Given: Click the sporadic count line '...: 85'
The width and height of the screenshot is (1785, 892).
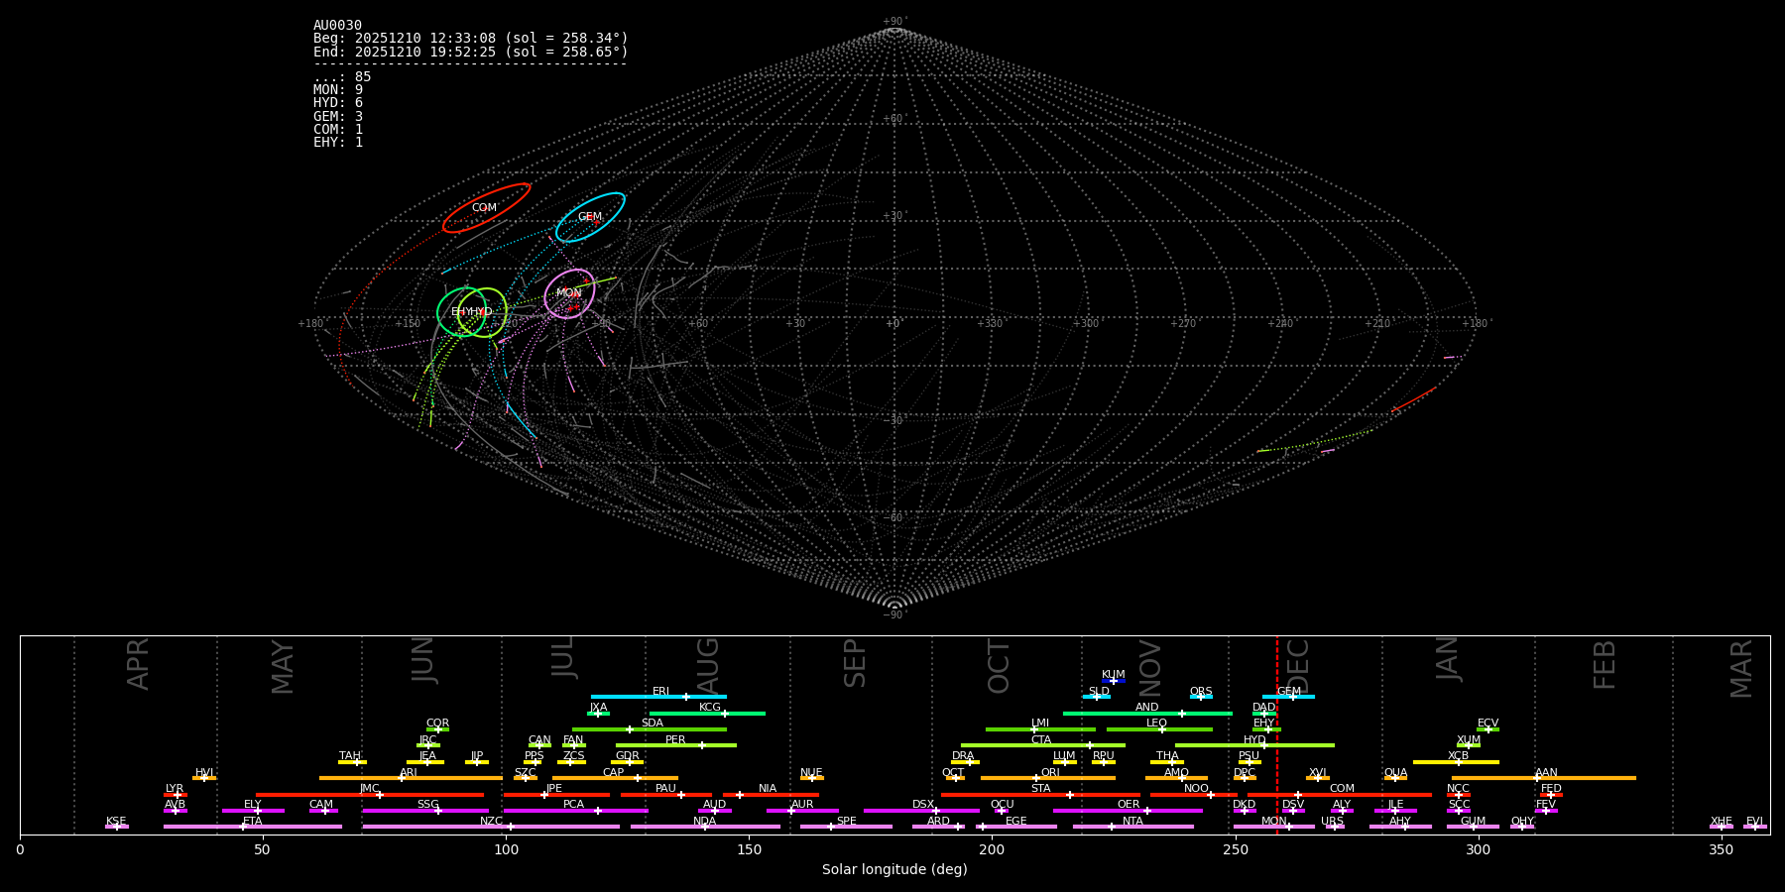Looking at the screenshot, I should (342, 77).
